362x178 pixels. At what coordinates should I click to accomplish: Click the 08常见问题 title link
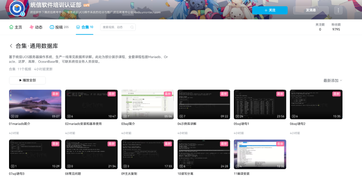[x=74, y=174]
